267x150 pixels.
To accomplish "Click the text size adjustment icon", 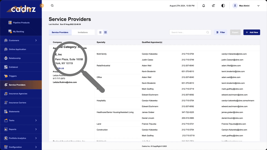I will coord(213,6).
